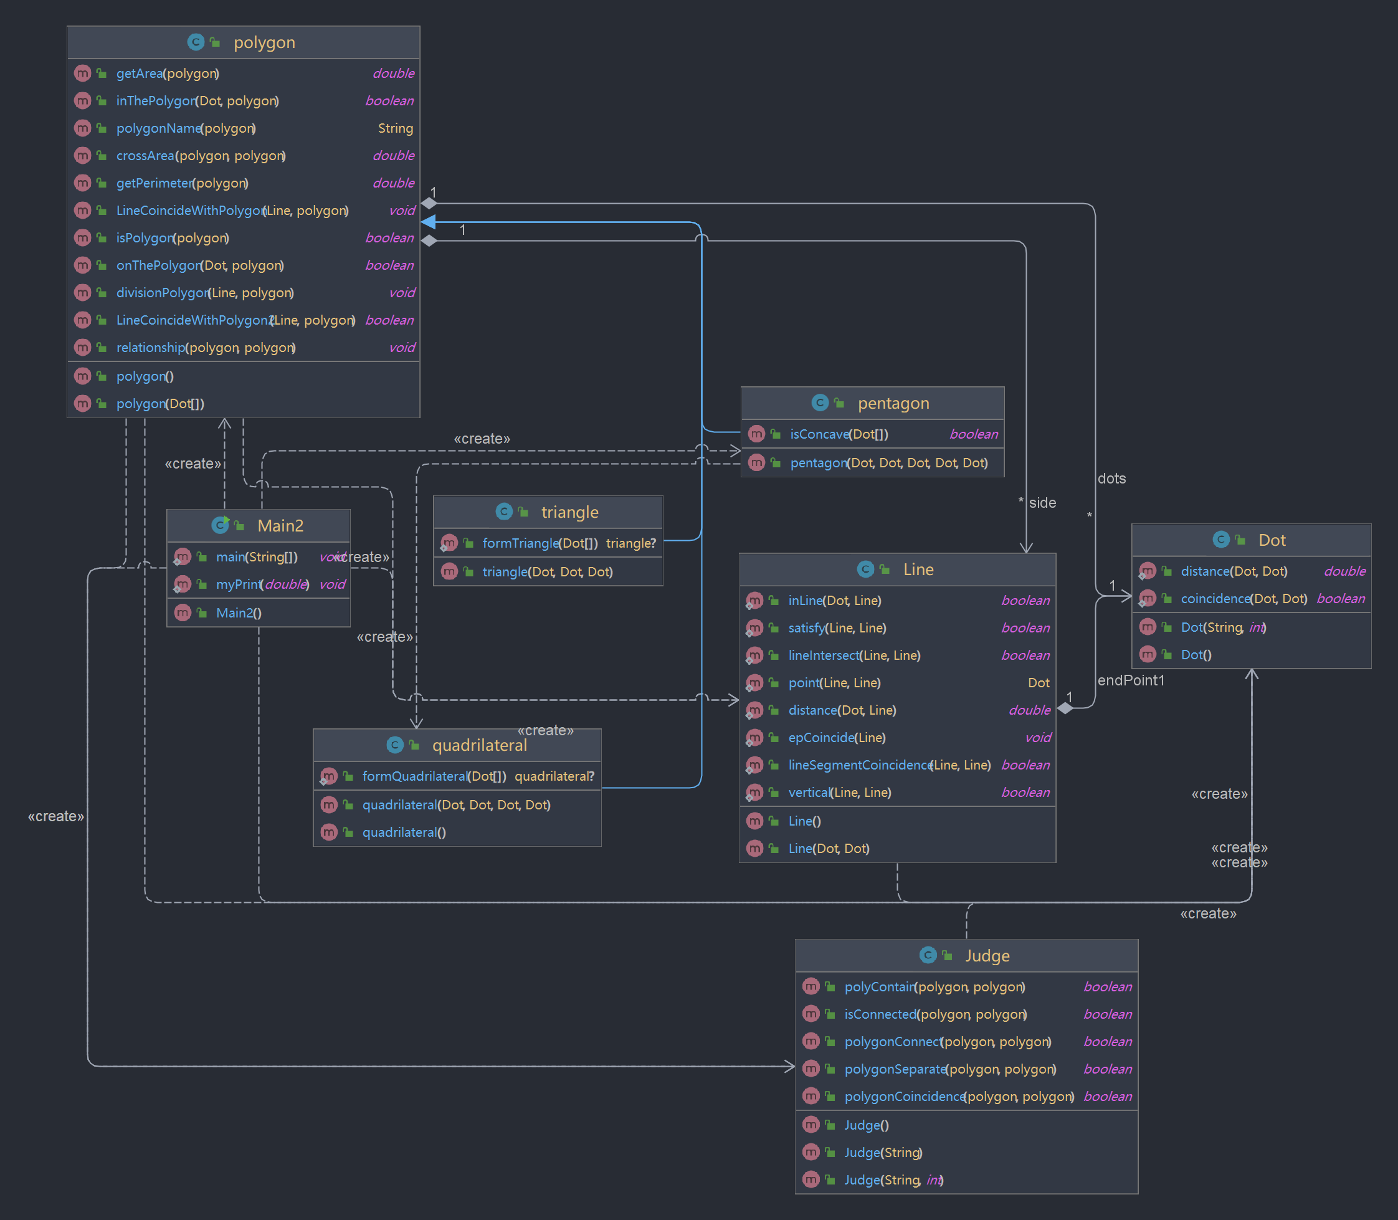Click the runnable class icon on Main2

click(x=220, y=525)
